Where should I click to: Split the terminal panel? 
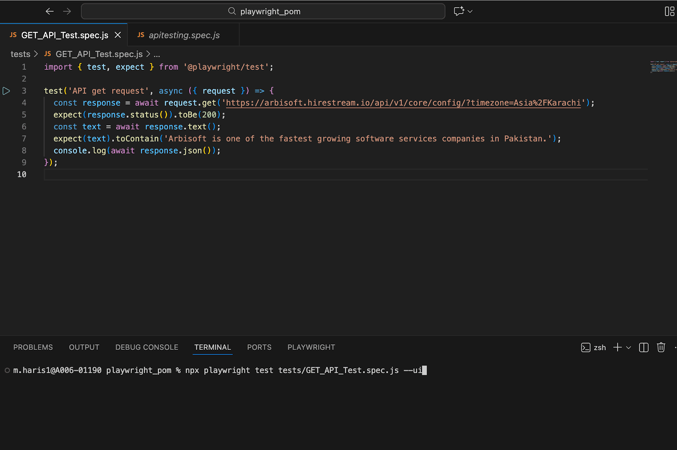click(644, 348)
